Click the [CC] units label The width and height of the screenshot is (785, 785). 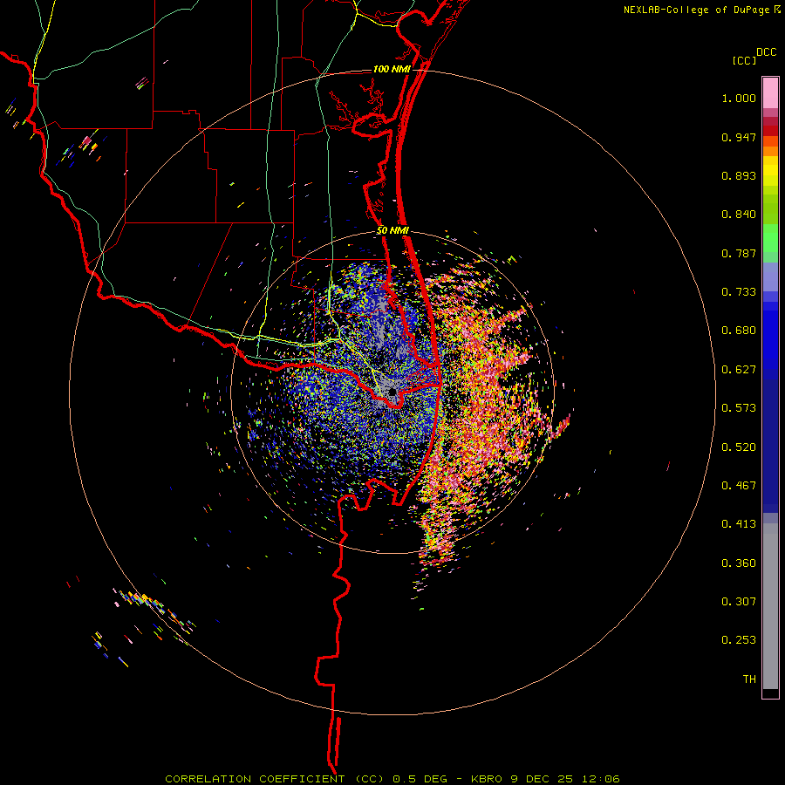(744, 60)
